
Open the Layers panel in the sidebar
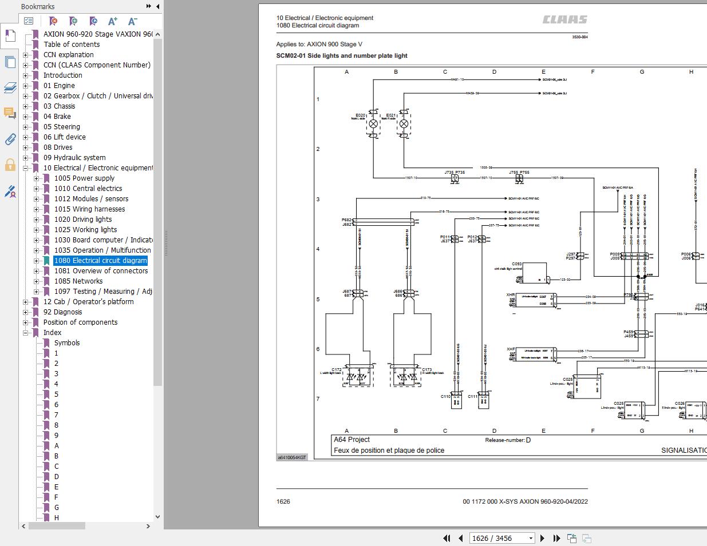(x=10, y=87)
